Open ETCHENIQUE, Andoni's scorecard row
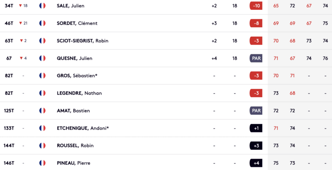Screen dimensions: 332x170 click(x=166, y=128)
